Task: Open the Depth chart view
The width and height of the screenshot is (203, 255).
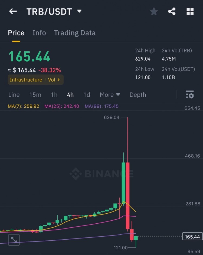Action: pyautogui.click(x=137, y=95)
